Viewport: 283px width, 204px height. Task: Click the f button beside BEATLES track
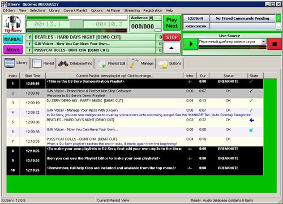(x=29, y=37)
